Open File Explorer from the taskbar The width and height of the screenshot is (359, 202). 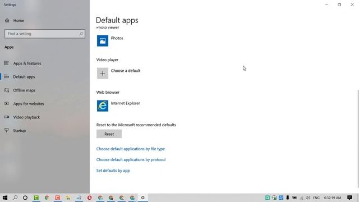tap(68, 198)
